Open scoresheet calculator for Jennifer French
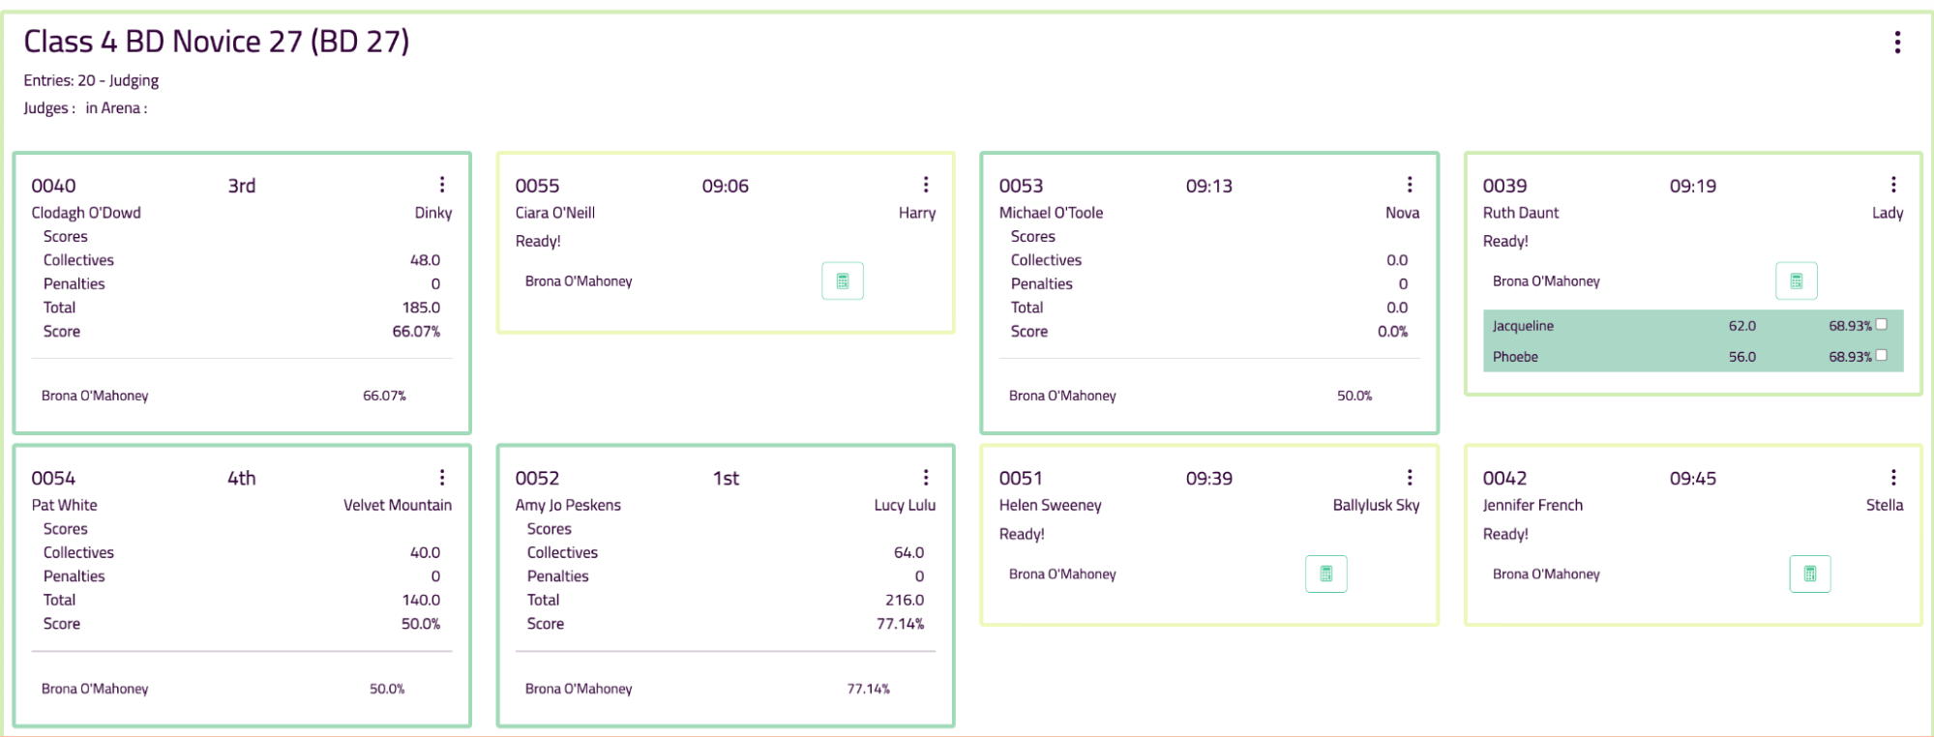1934x737 pixels. pyautogui.click(x=1809, y=575)
